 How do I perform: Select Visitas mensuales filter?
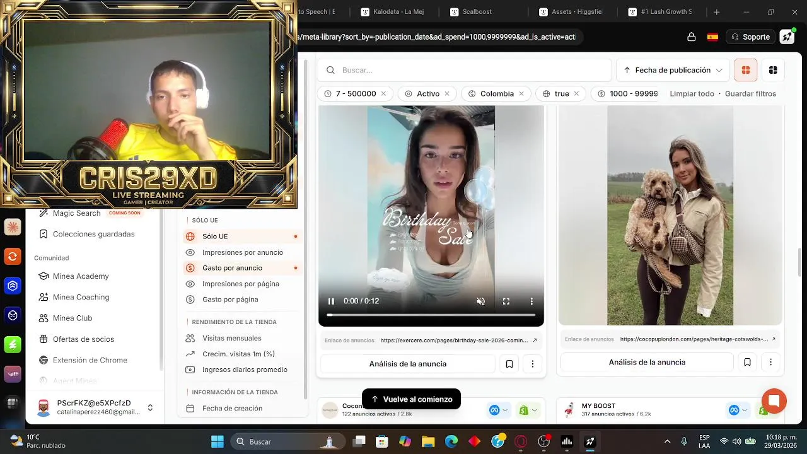pyautogui.click(x=231, y=338)
